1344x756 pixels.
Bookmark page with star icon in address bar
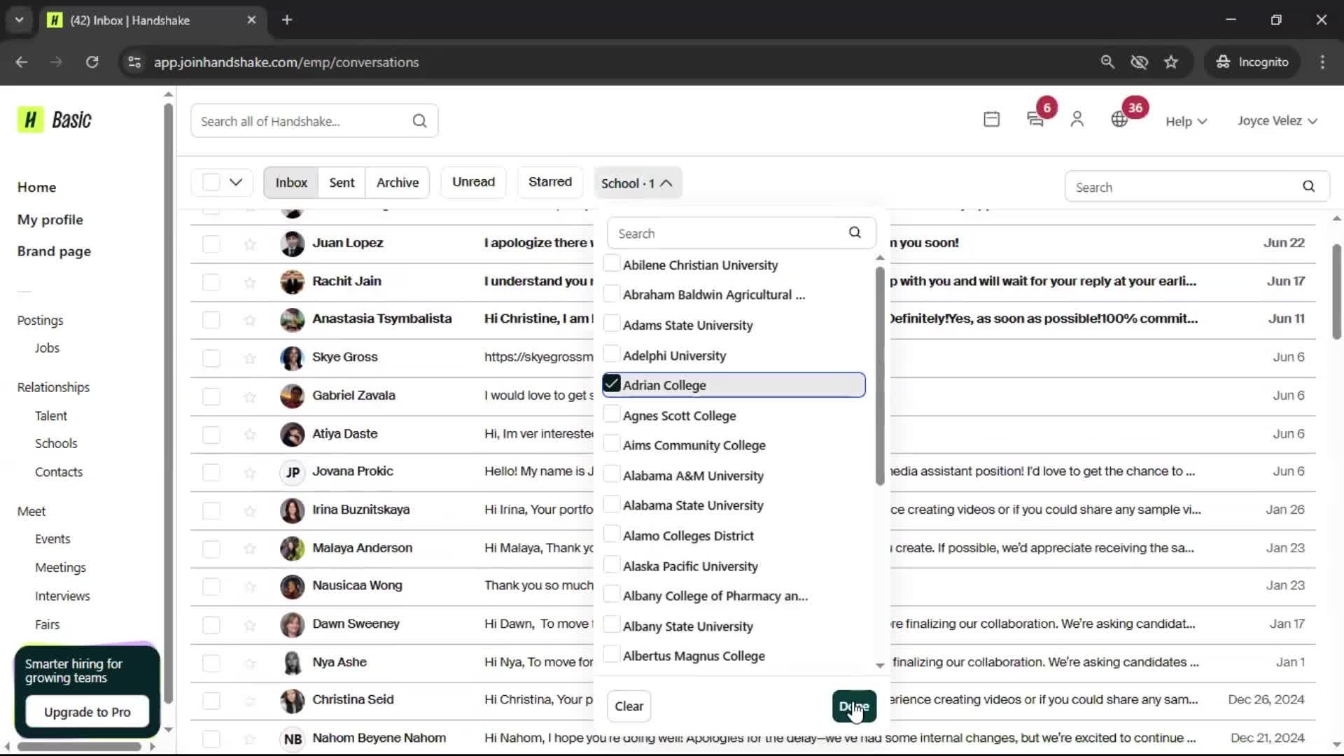pyautogui.click(x=1171, y=62)
